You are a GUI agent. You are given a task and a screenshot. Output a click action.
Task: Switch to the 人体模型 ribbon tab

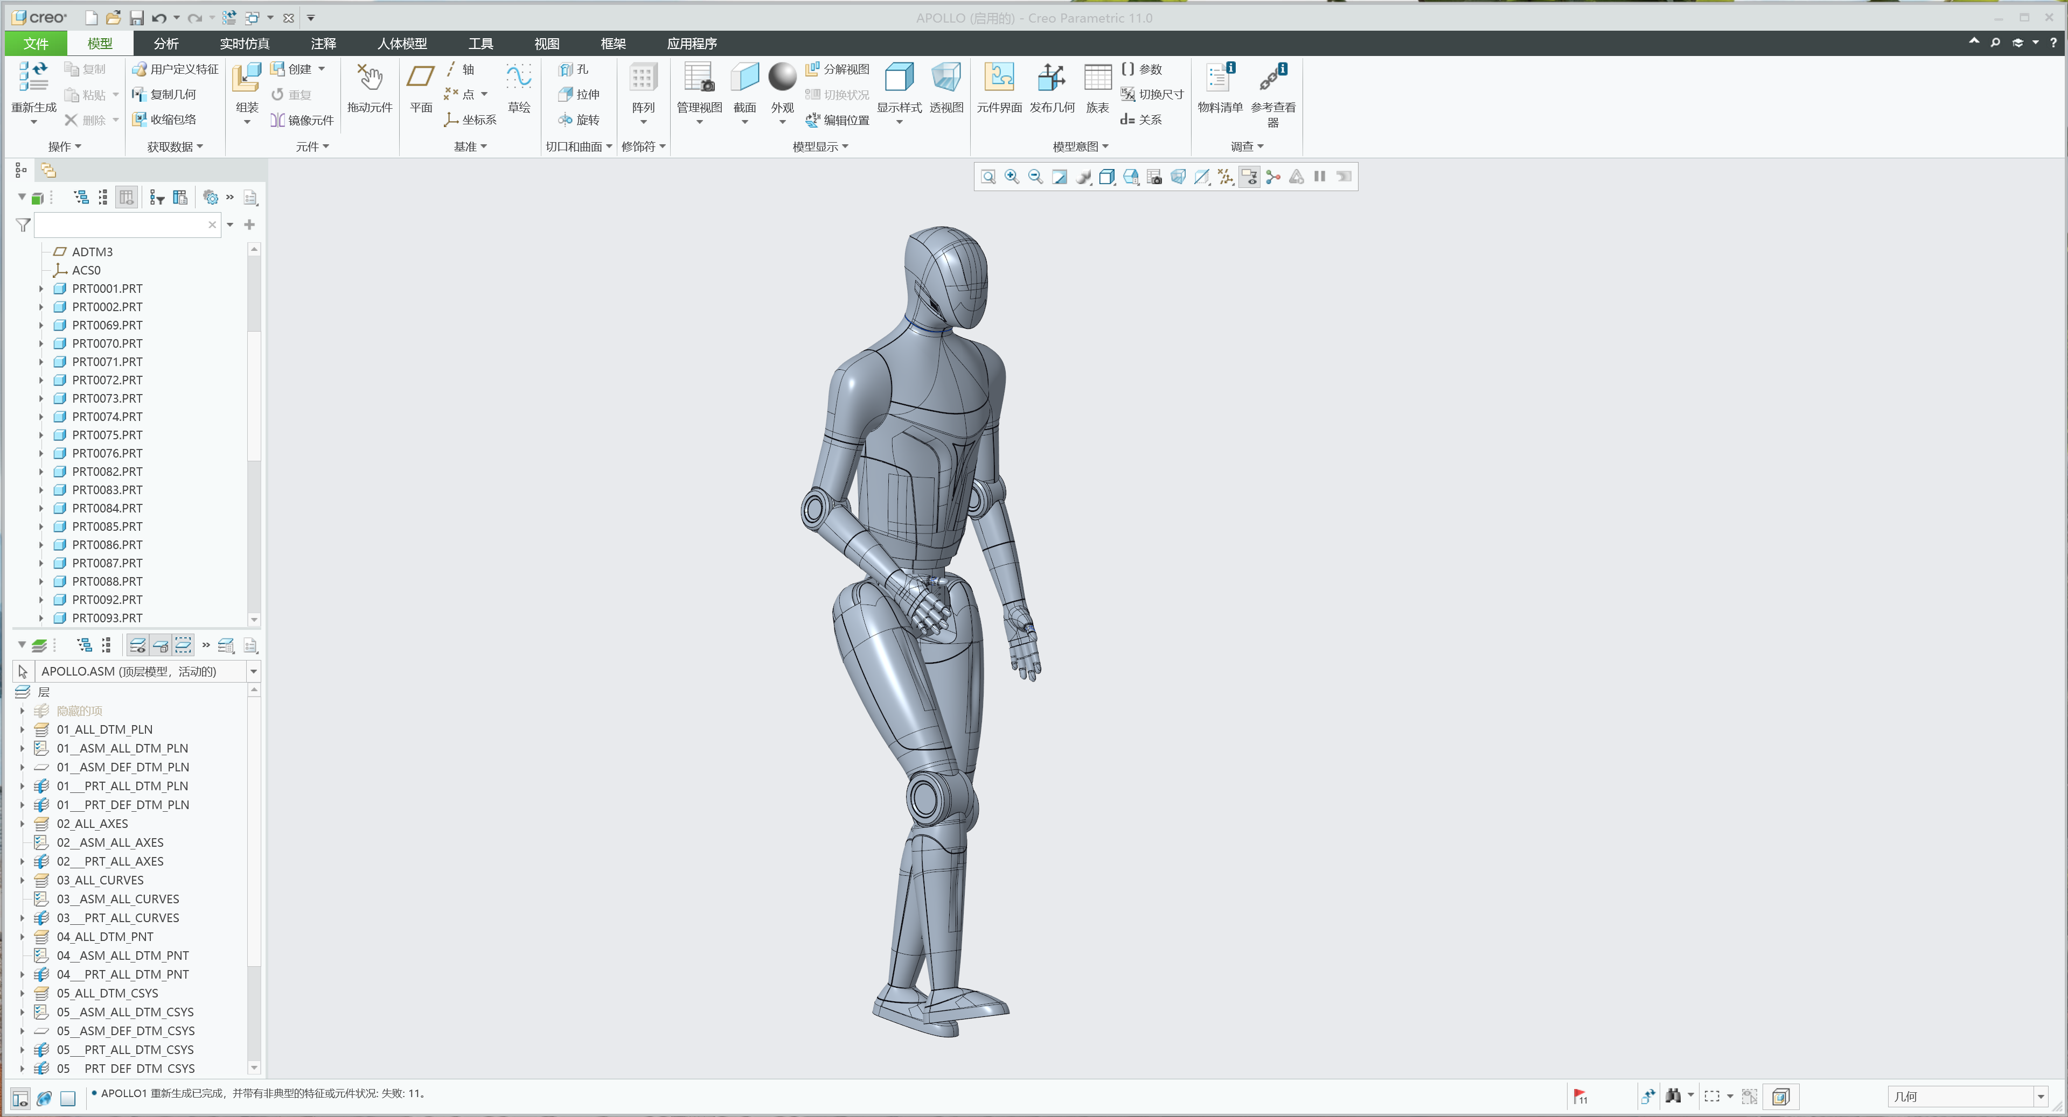coord(401,43)
